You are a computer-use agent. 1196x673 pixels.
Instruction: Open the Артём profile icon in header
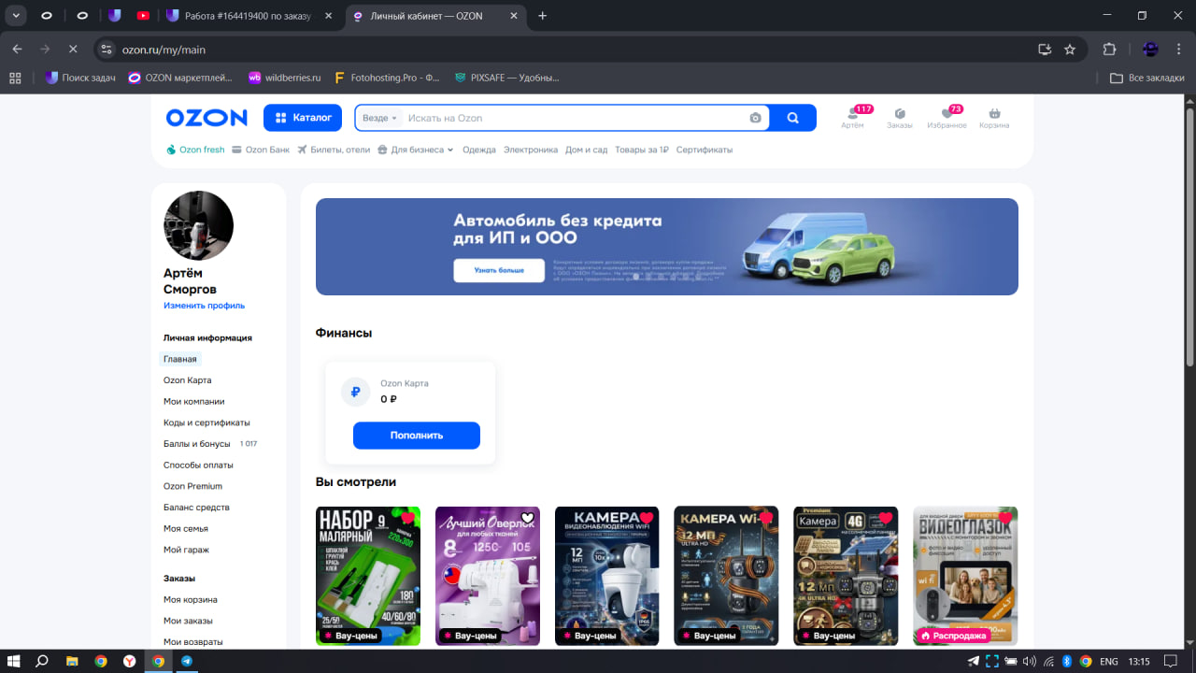click(x=852, y=118)
